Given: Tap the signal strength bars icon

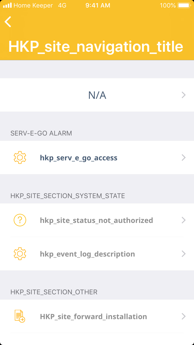Looking at the screenshot, I should click(7, 5).
